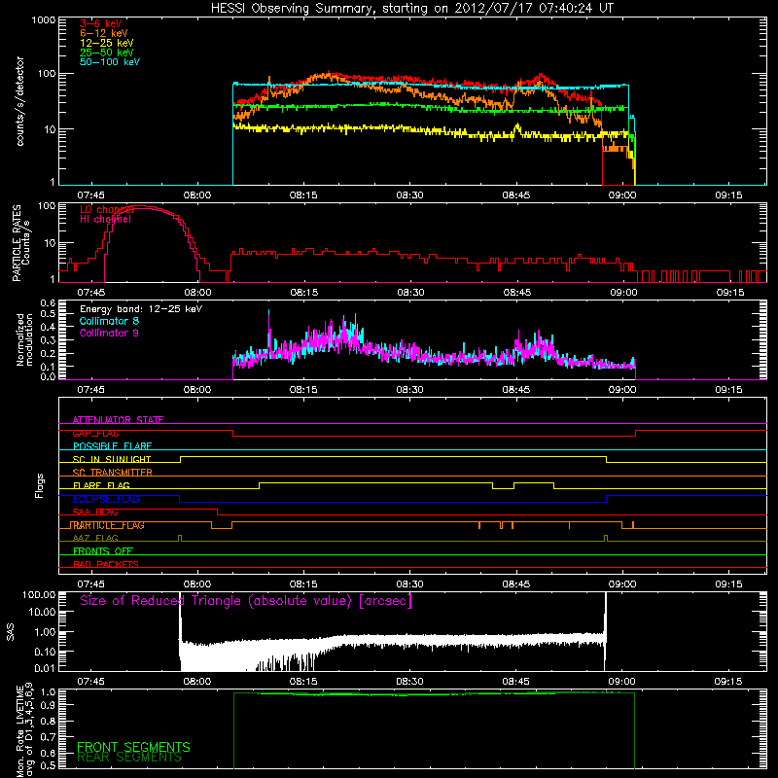Image resolution: width=778 pixels, height=778 pixels.
Task: Click the SAS axis title
Action: (11, 632)
